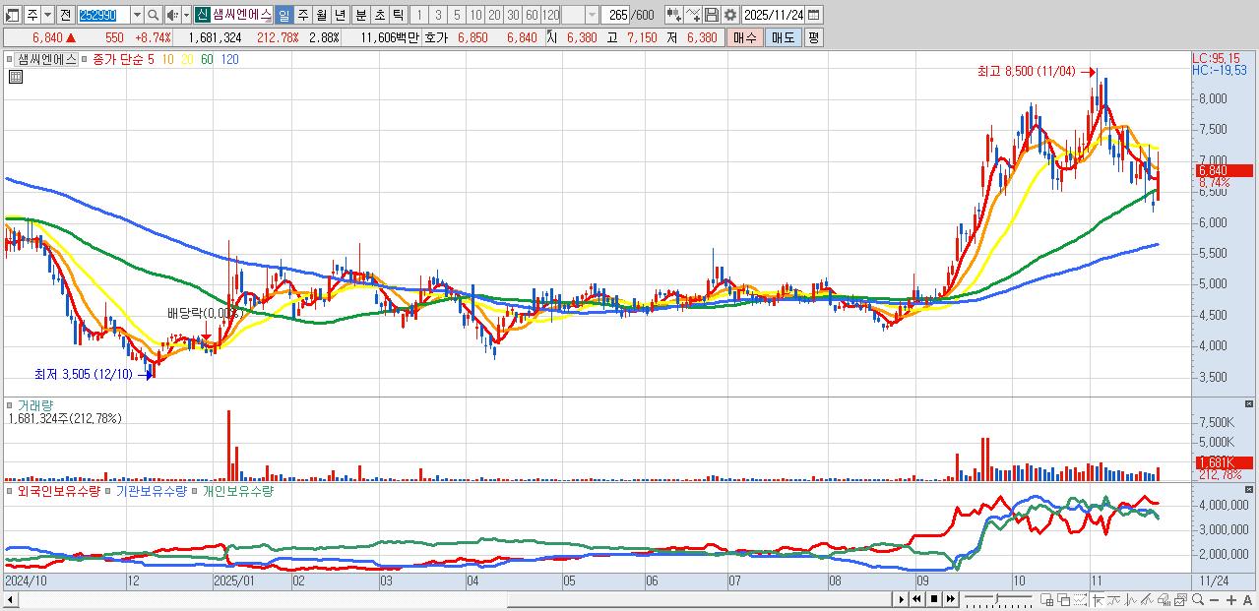1259x611 pixels.
Task: Rewind the chart replay
Action: pos(917,599)
